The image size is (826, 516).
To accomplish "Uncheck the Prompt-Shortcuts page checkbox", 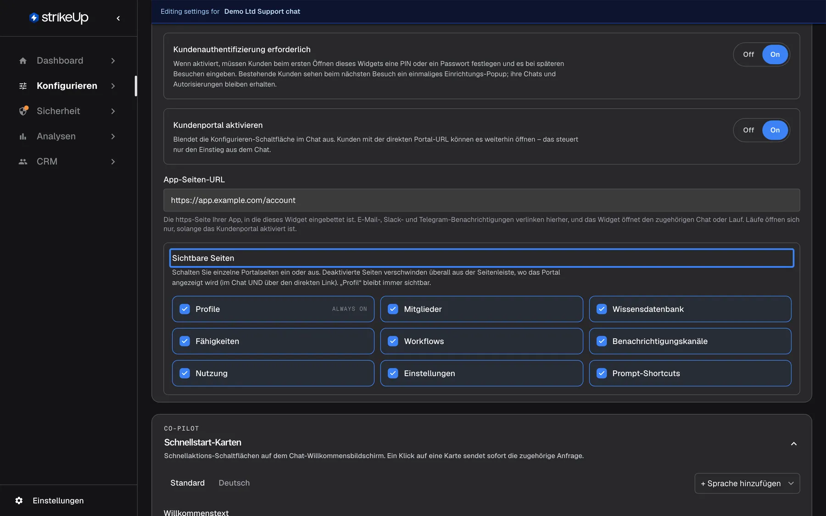I will (x=602, y=373).
